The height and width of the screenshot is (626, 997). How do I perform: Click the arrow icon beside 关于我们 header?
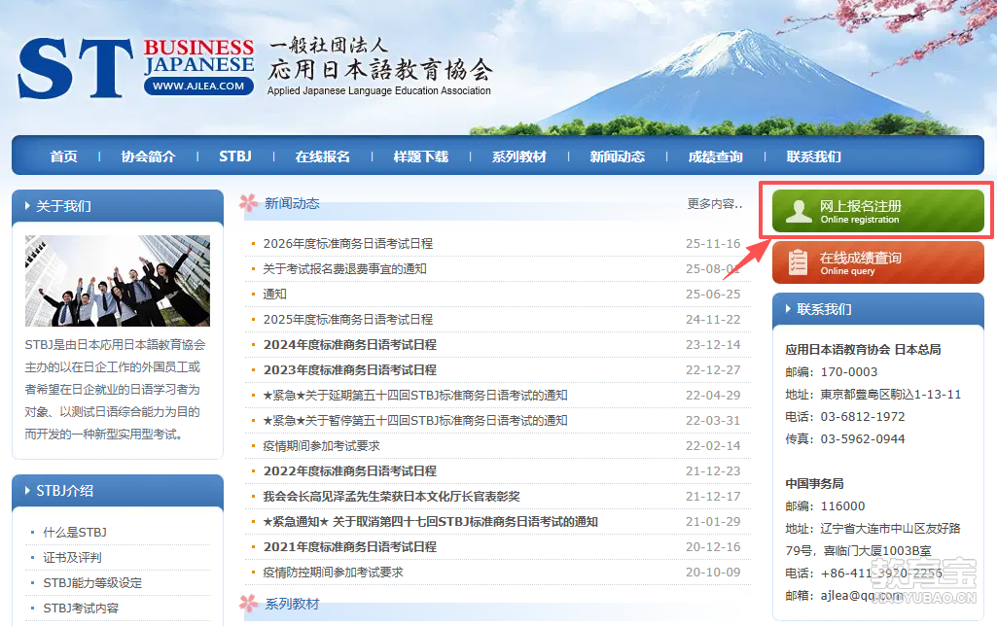pos(27,206)
